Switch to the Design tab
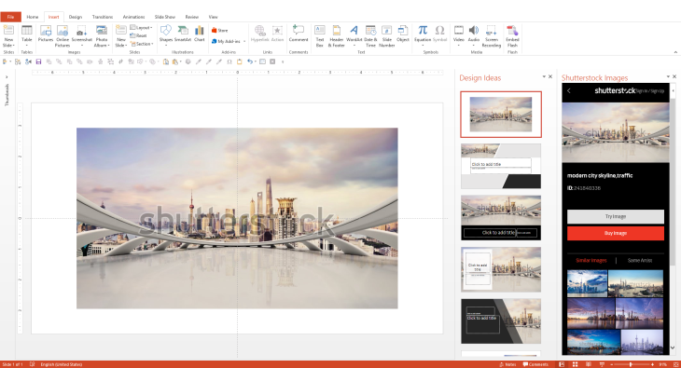 coord(76,17)
